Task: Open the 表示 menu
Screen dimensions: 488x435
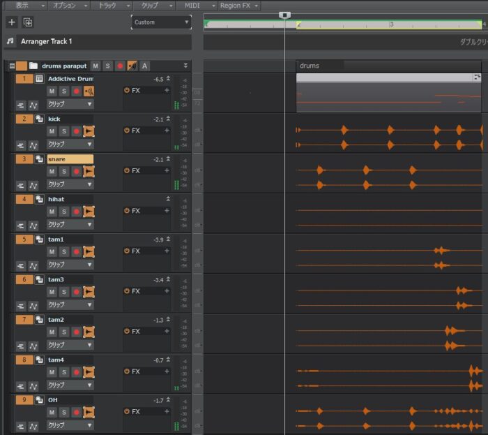Action: click(x=26, y=6)
